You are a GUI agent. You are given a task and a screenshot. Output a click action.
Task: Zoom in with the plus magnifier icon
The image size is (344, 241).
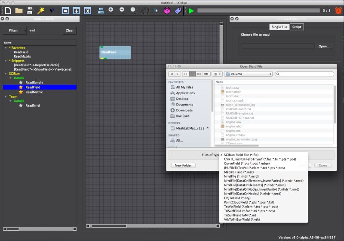tap(111, 10)
